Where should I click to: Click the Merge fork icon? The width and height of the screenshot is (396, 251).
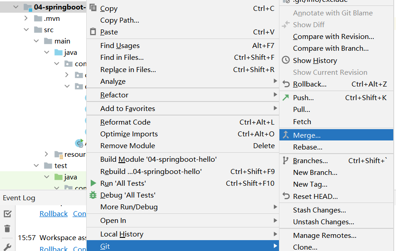point(286,135)
